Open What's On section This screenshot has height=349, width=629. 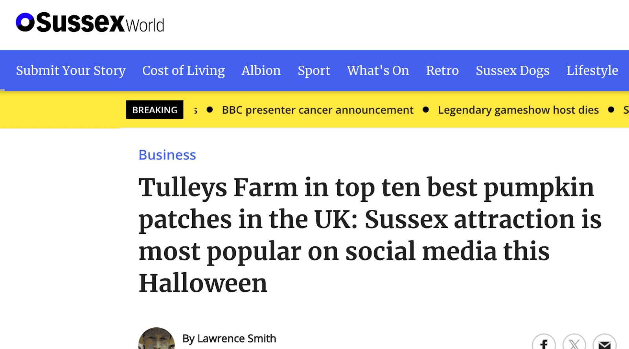pyautogui.click(x=378, y=70)
